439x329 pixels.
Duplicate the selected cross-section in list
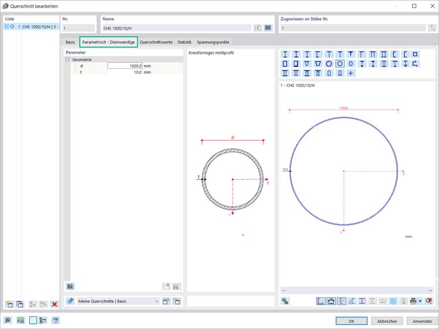coord(20,304)
